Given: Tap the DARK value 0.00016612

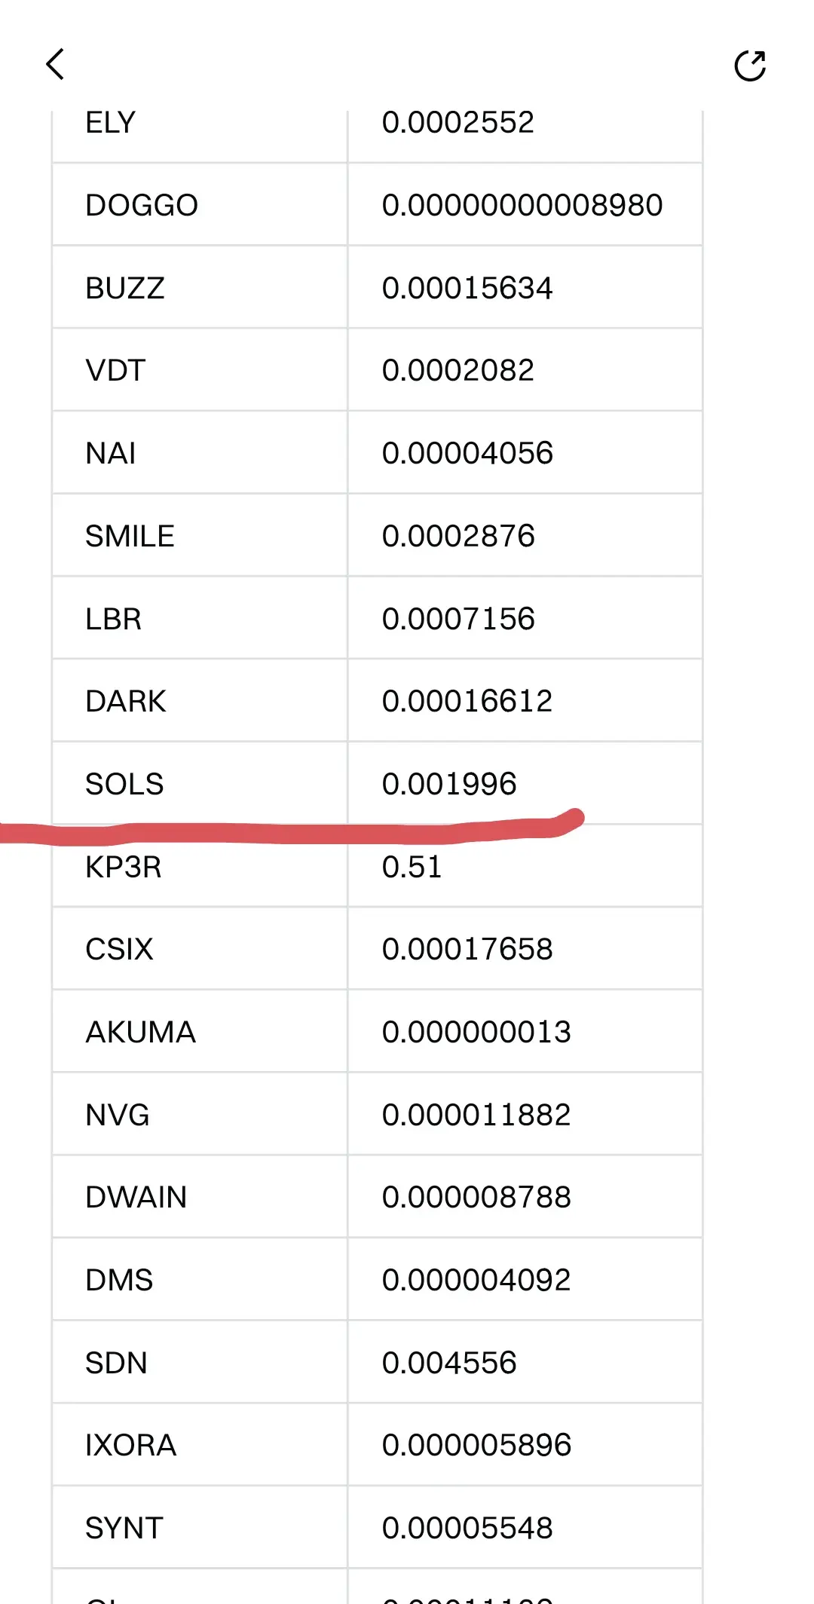Looking at the screenshot, I should pos(467,701).
